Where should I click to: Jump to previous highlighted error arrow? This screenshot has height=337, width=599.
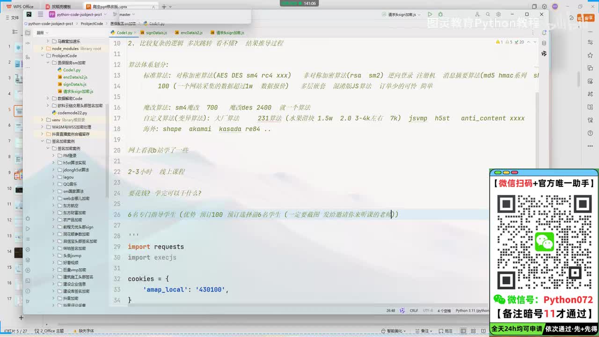click(528, 42)
